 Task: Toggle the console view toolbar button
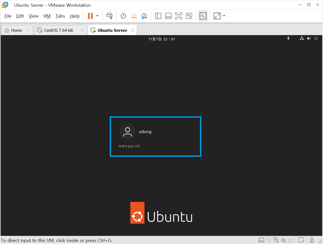click(203, 16)
